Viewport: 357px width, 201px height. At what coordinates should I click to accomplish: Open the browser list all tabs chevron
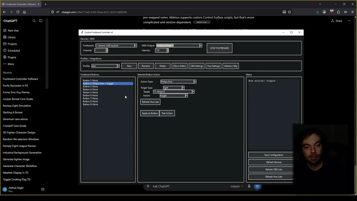point(320,4)
